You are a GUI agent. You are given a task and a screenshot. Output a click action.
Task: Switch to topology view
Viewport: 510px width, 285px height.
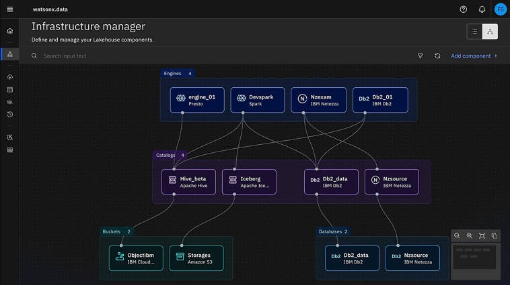490,32
